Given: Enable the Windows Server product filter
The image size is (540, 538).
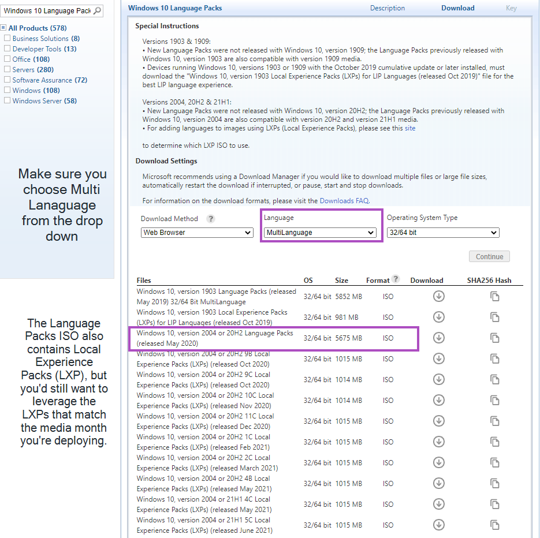Looking at the screenshot, I should click(x=8, y=101).
